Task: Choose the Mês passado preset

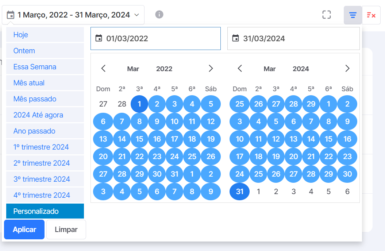Action: tap(45, 99)
